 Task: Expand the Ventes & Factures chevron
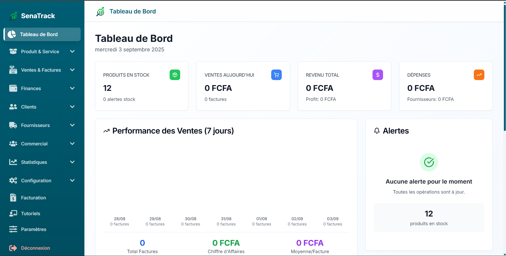[x=72, y=70]
